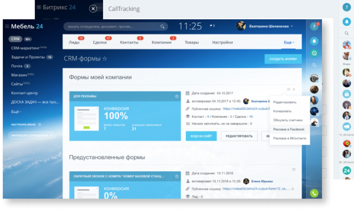Click the bell icon in the background window sidebar
This screenshot has width=354, height=210.
tap(346, 21)
